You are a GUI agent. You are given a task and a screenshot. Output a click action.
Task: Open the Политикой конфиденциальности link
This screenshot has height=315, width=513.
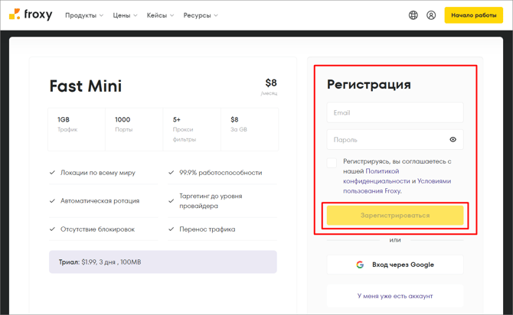coord(377,176)
